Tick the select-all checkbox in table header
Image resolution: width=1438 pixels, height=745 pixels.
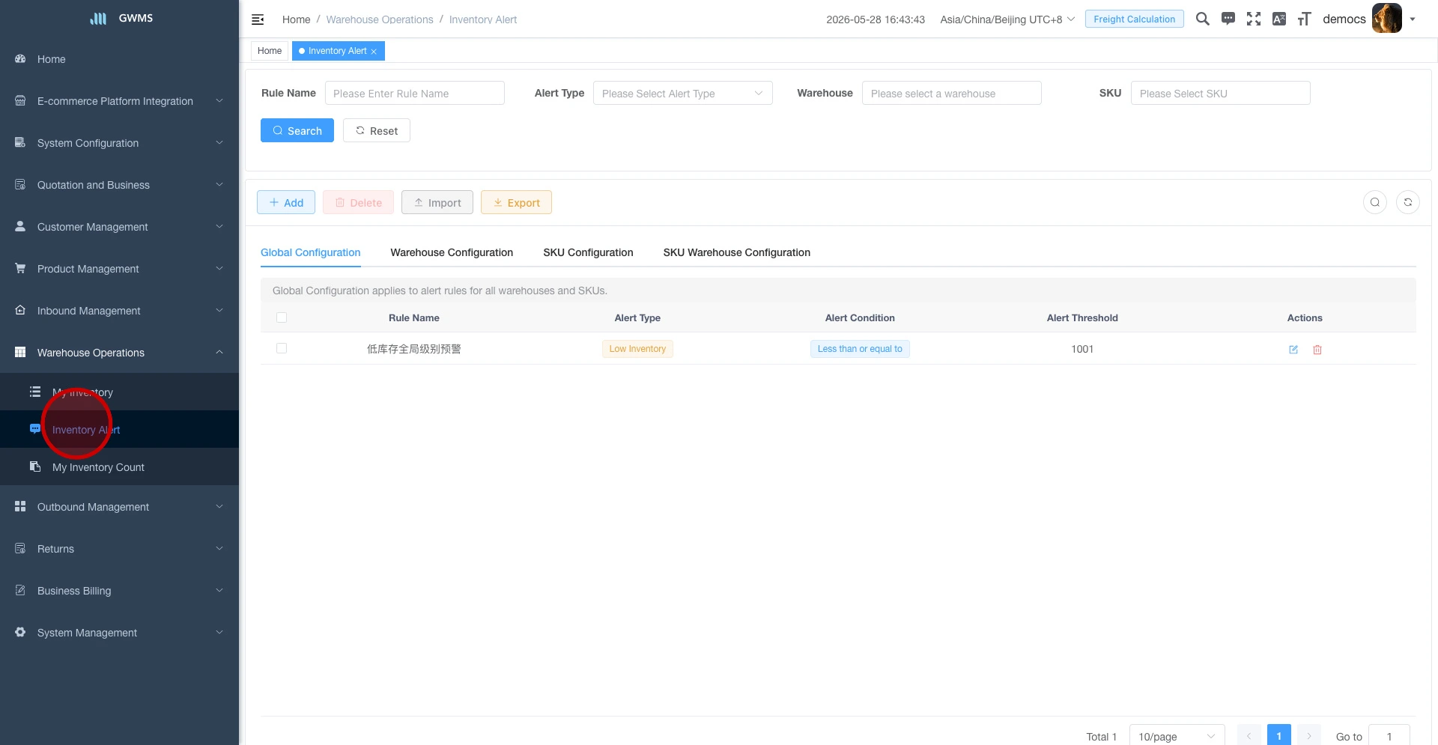pyautogui.click(x=282, y=317)
